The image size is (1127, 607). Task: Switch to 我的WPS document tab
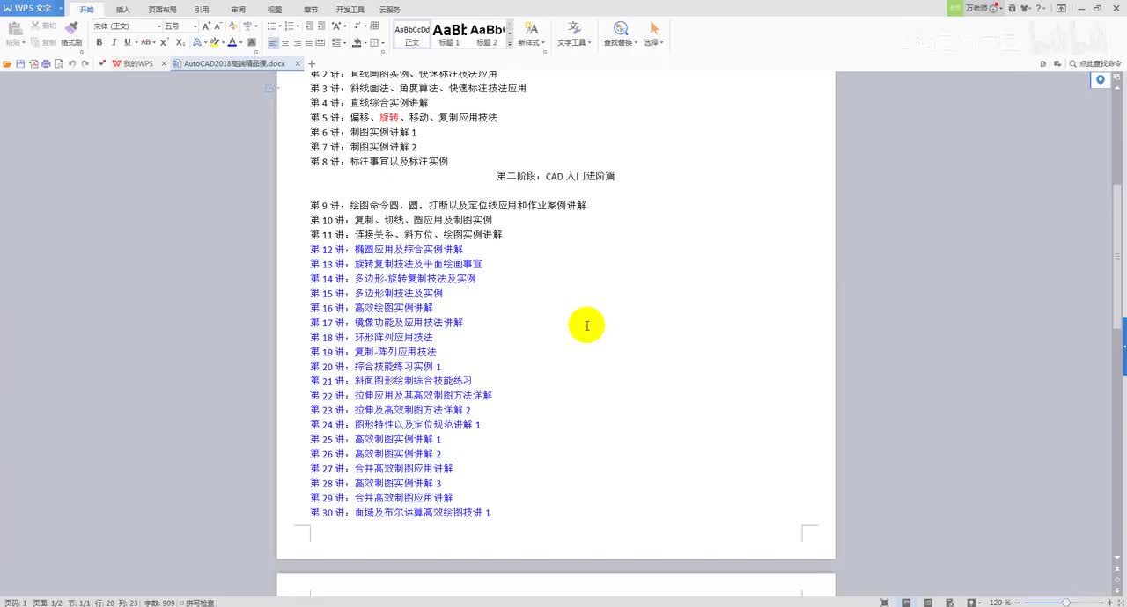coord(137,63)
